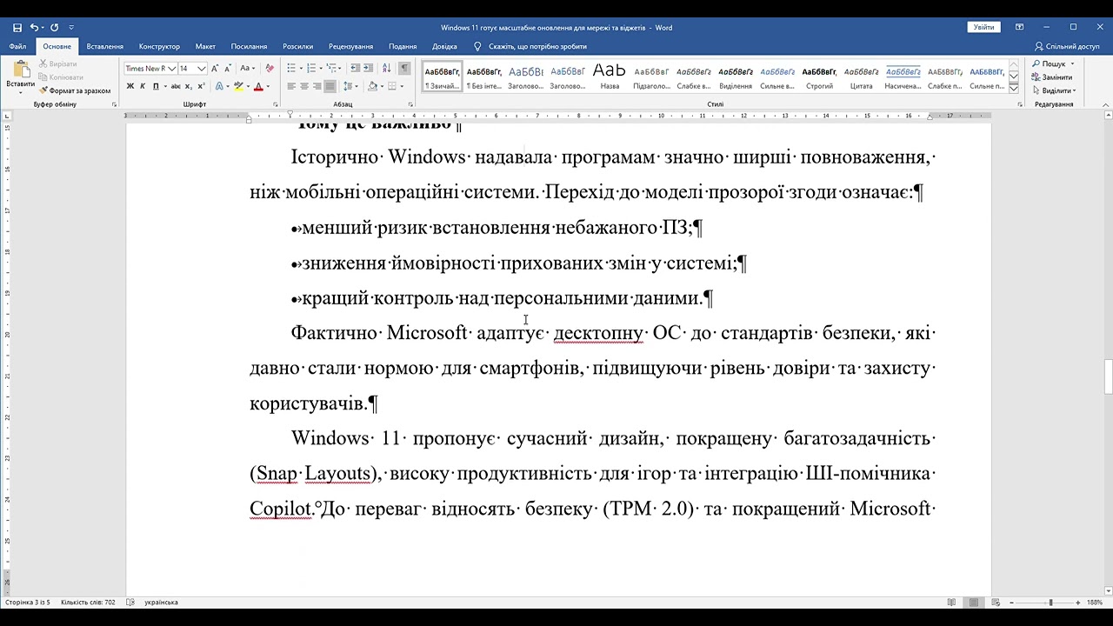Click the word count Кількість слів: 702
1113x626 pixels.
pos(88,603)
